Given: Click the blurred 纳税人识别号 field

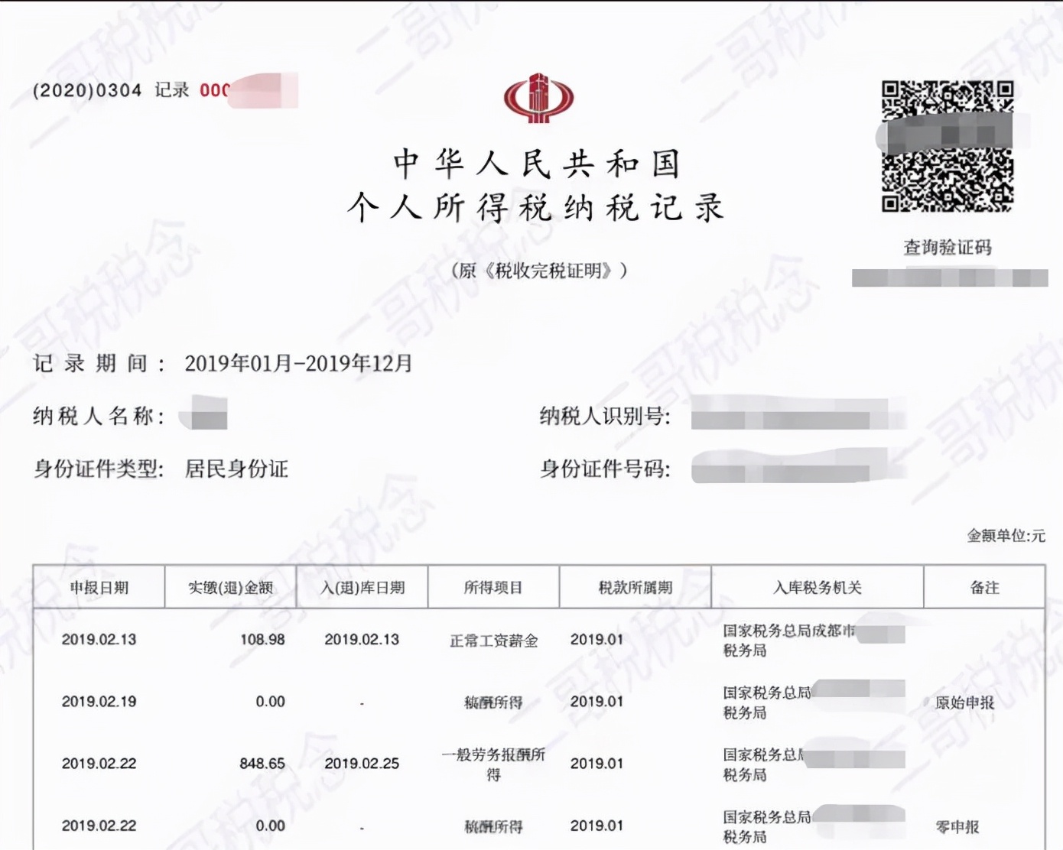Looking at the screenshot, I should click(795, 417).
